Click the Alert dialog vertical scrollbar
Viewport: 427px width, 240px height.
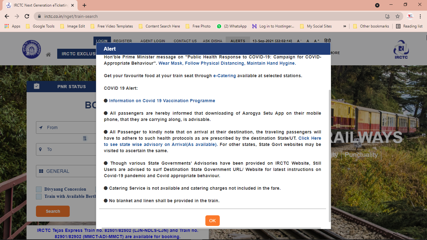click(x=329, y=156)
